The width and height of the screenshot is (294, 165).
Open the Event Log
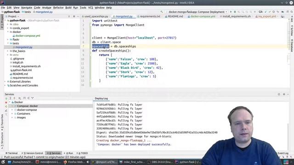[283, 153]
